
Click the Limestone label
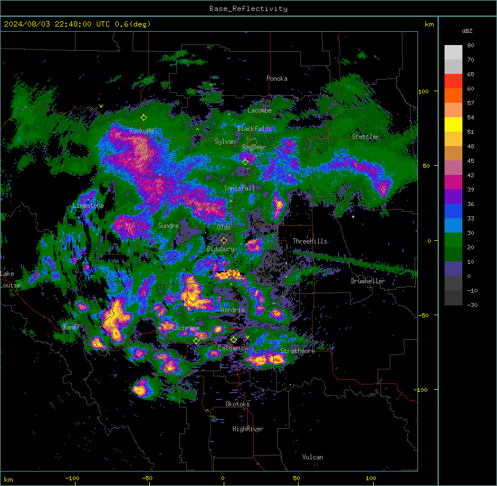(88, 205)
